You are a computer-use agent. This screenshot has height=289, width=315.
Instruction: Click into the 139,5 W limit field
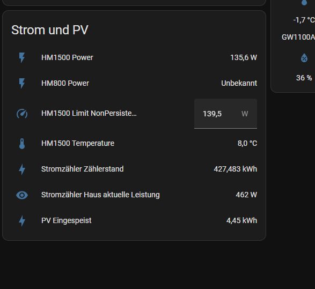225,114
